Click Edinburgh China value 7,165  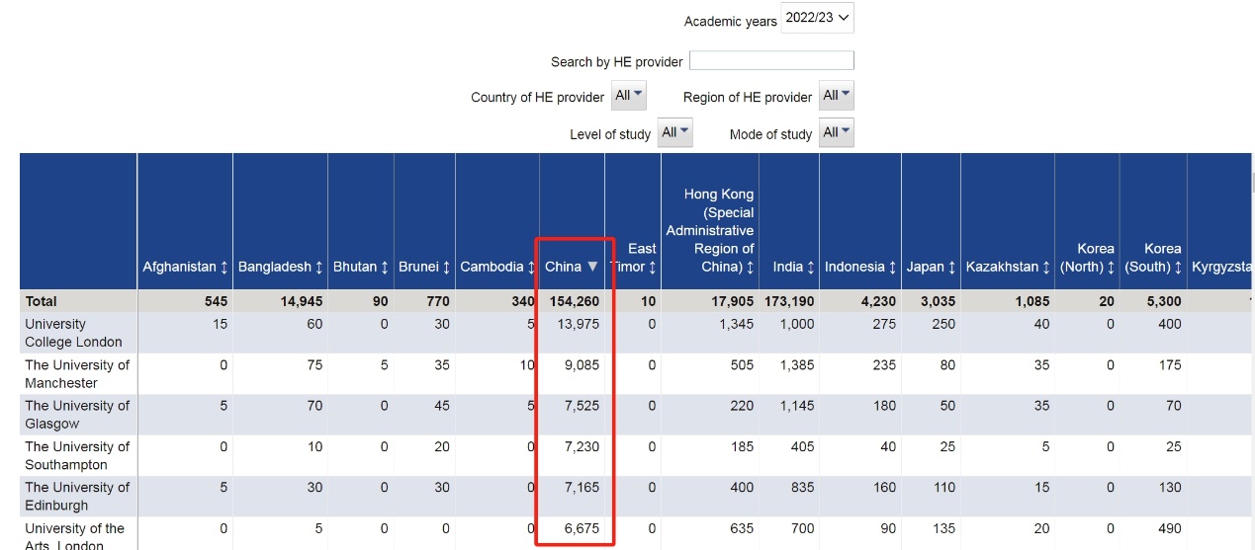(x=582, y=487)
